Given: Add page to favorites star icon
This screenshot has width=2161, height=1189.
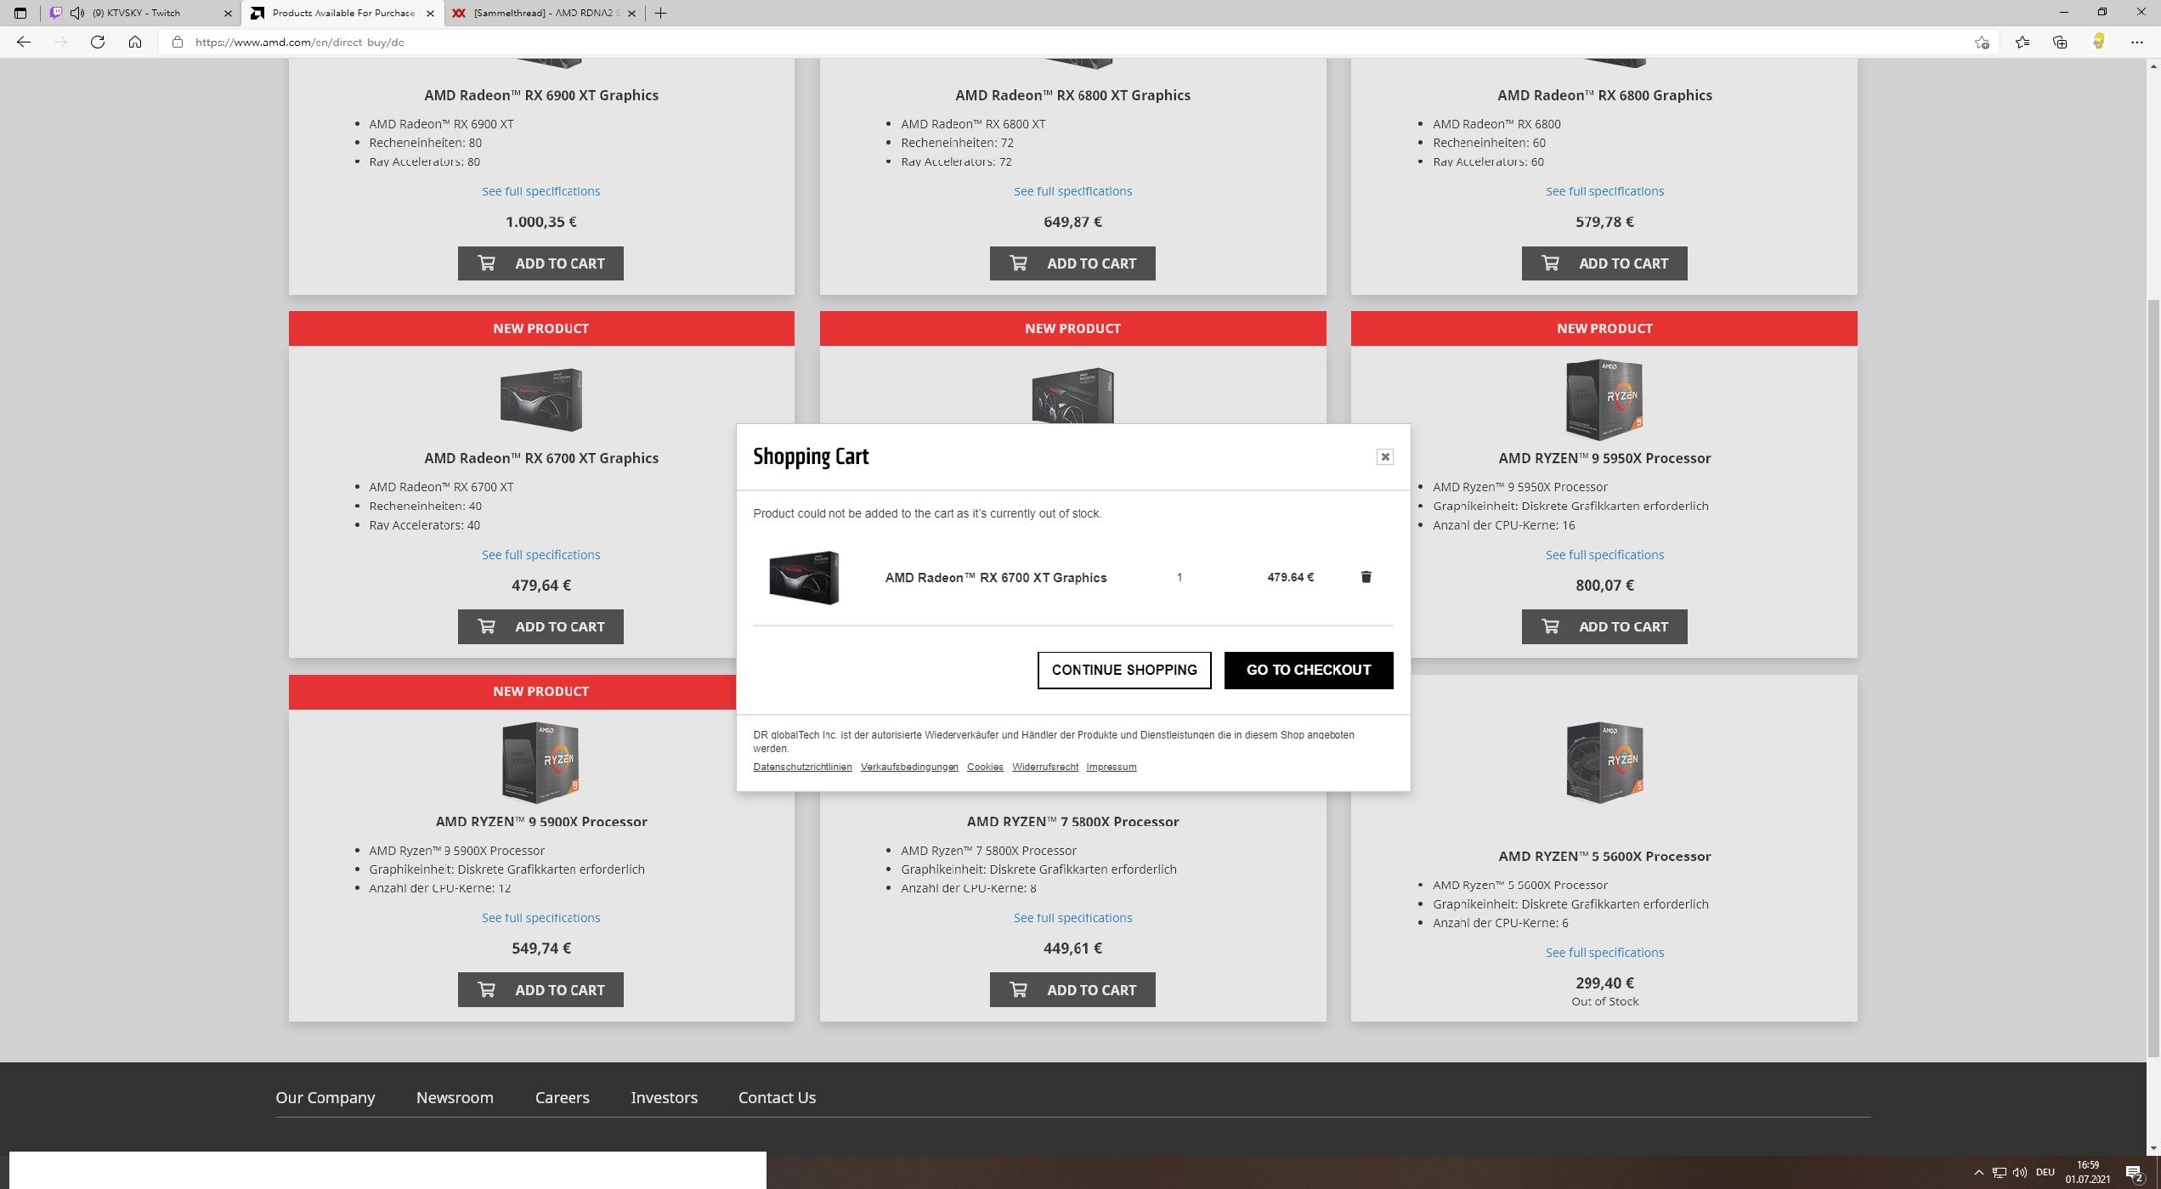Looking at the screenshot, I should (x=1982, y=42).
